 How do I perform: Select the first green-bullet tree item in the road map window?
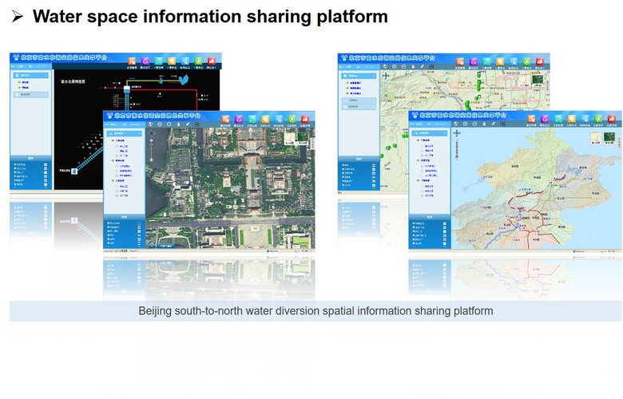354,82
